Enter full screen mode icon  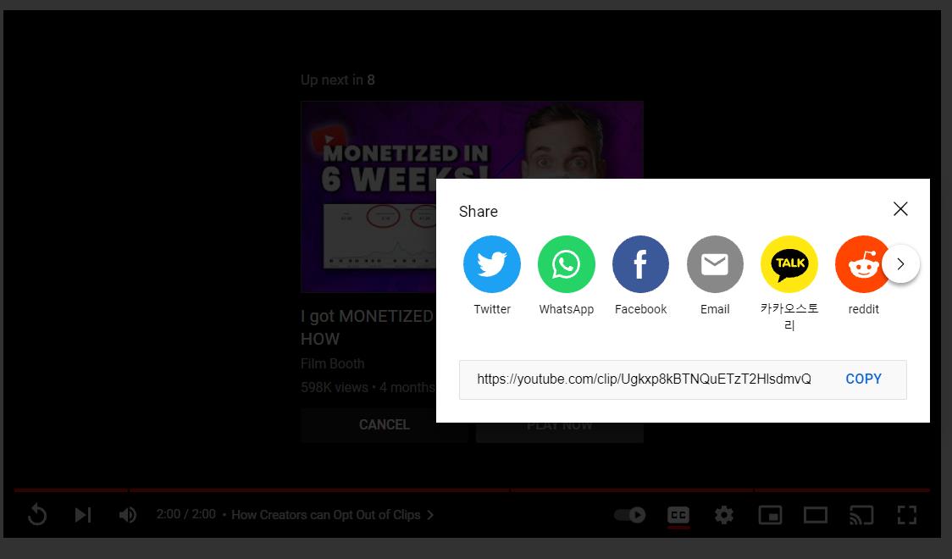click(906, 515)
